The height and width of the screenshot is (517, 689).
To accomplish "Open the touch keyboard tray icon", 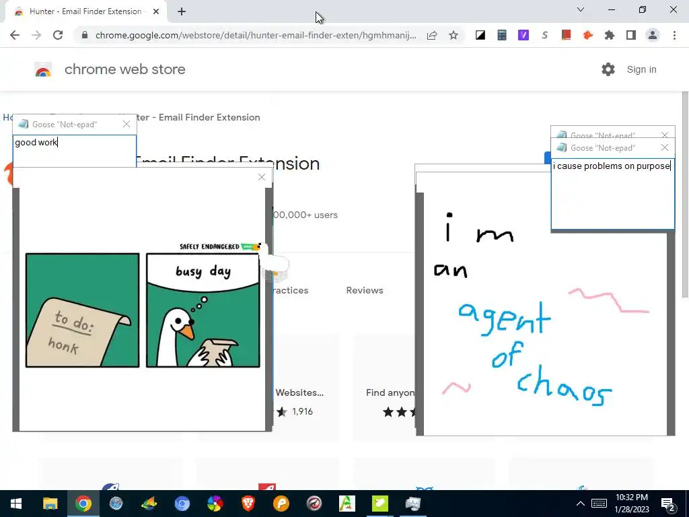I will coord(599,504).
